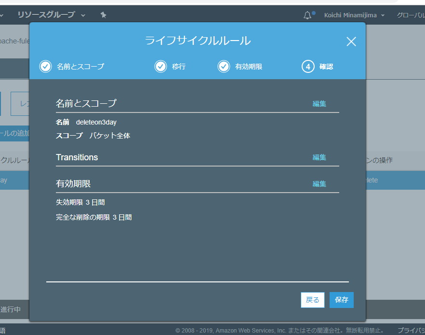This screenshot has height=335, width=425.
Task: Click the プライバシー footer link
Action: [x=411, y=331]
